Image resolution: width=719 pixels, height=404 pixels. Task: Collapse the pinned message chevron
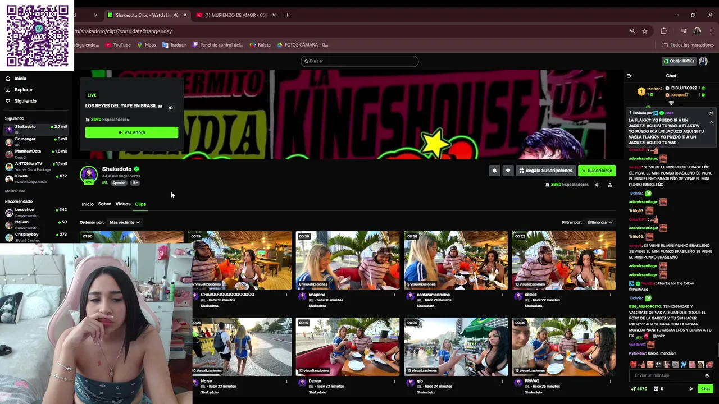(711, 122)
